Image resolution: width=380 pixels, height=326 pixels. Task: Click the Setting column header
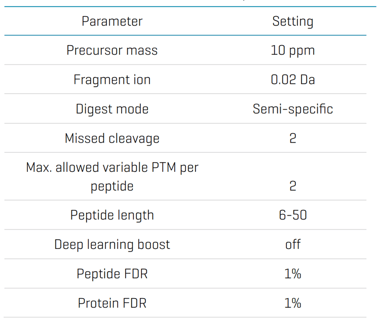coord(293,21)
